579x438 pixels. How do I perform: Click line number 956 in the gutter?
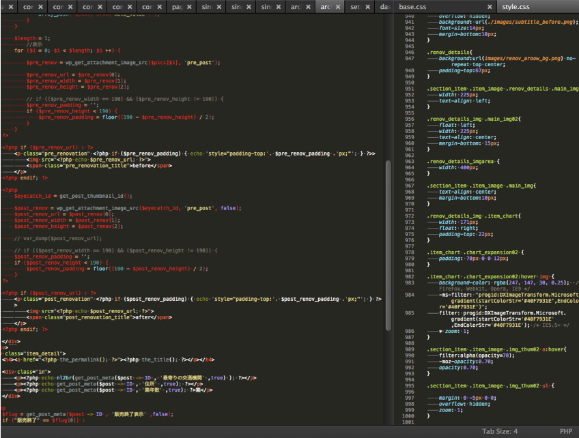click(x=409, y=118)
